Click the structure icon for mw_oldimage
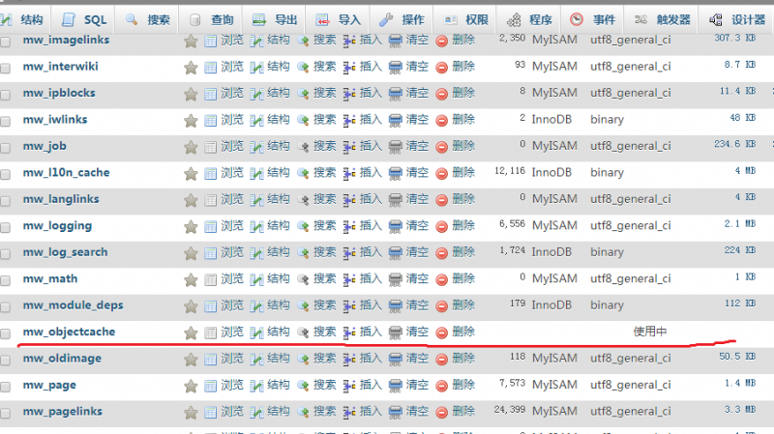 pos(256,360)
